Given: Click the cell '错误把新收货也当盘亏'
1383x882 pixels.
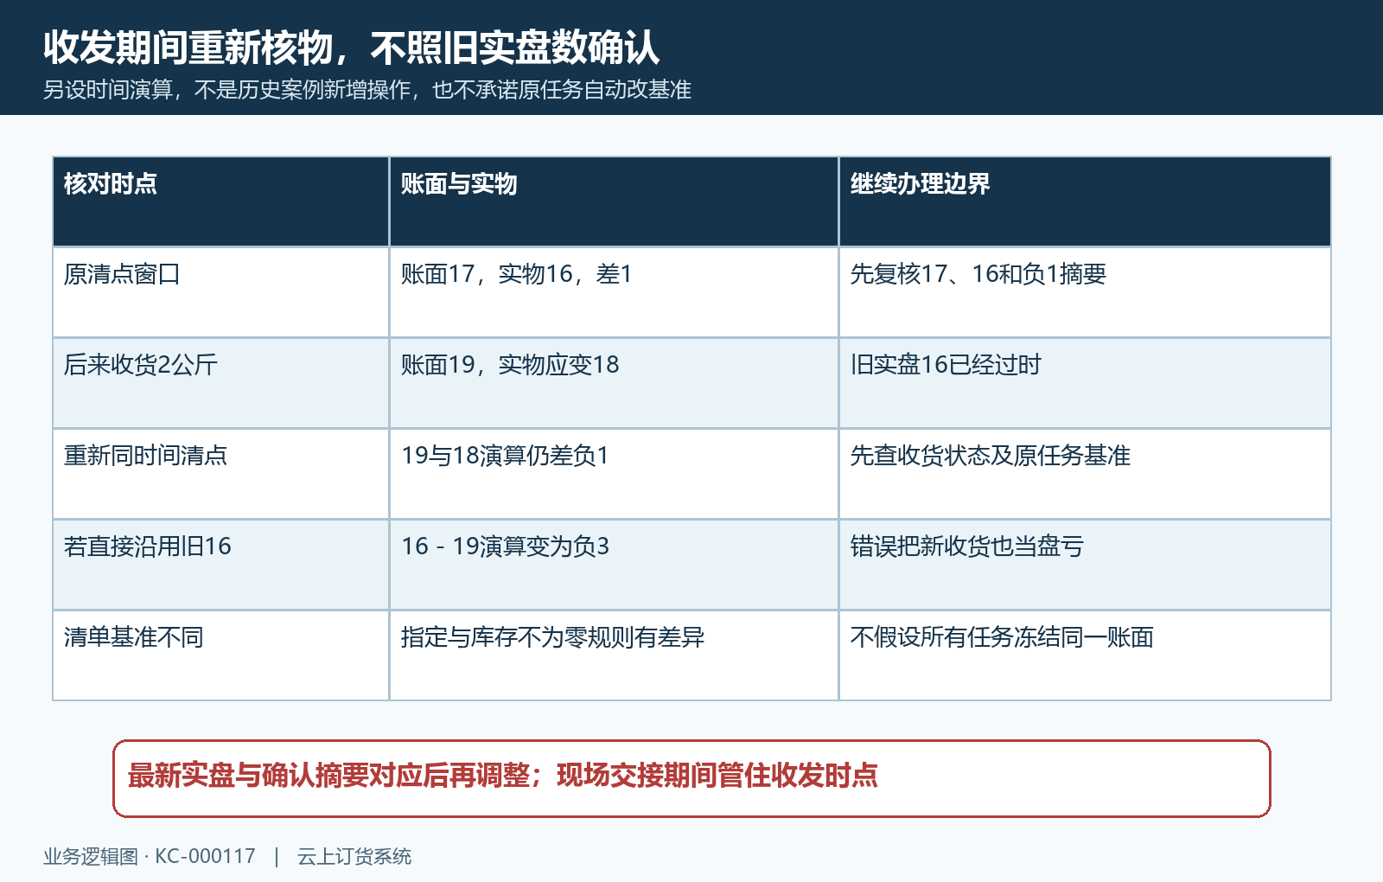Looking at the screenshot, I should 1085,565.
